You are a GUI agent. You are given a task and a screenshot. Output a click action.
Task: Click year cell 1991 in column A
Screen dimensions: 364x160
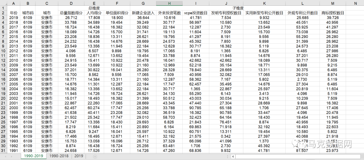point(13,150)
